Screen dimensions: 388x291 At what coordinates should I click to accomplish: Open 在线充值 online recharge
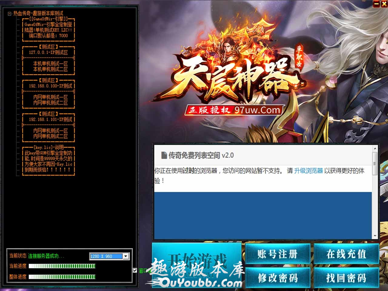pyautogui.click(x=346, y=254)
